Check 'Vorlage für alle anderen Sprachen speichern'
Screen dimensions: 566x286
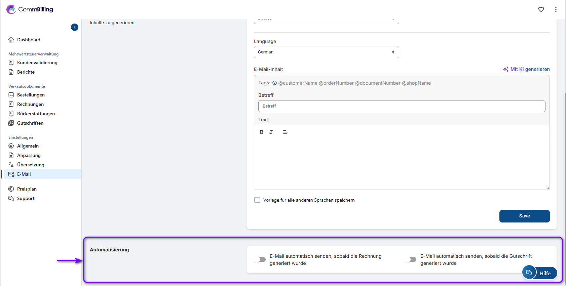click(257, 200)
